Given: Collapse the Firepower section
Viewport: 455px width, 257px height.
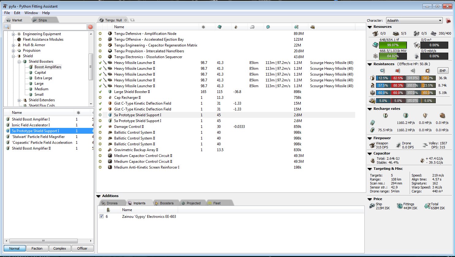Looking at the screenshot, I should [370, 138].
